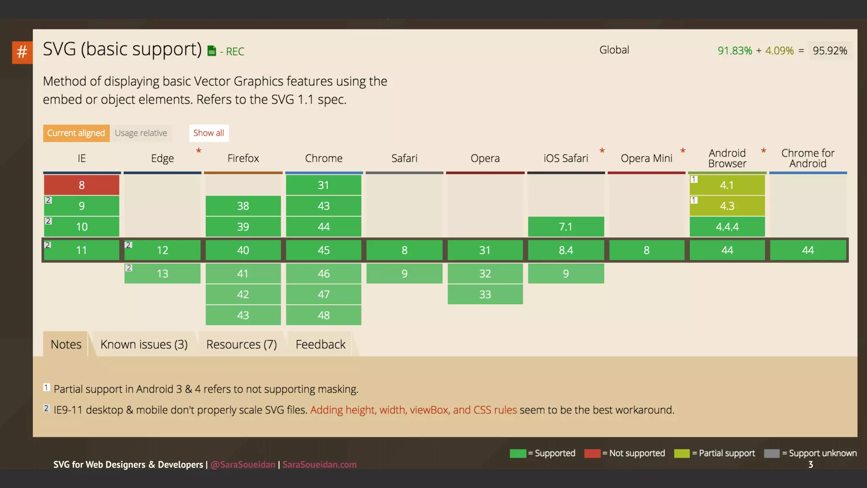Click note marker 2 on IE 9
The height and width of the screenshot is (488, 867).
(48, 200)
